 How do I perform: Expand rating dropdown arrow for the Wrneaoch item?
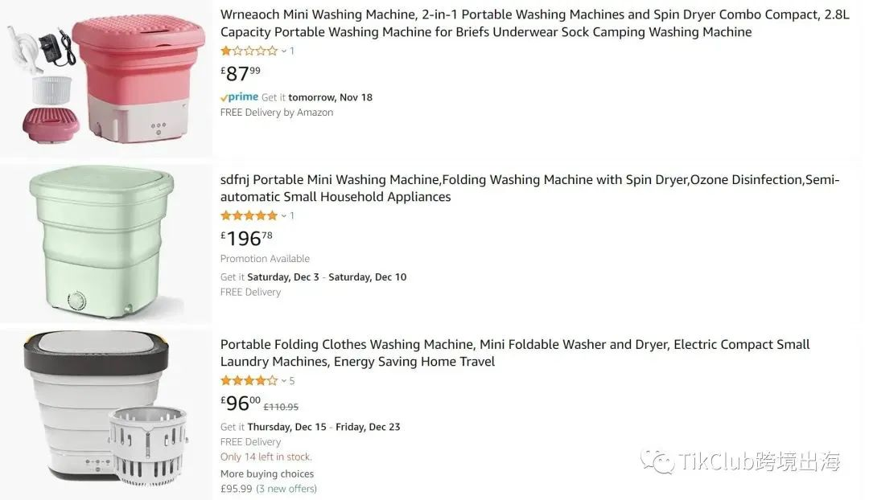[284, 51]
